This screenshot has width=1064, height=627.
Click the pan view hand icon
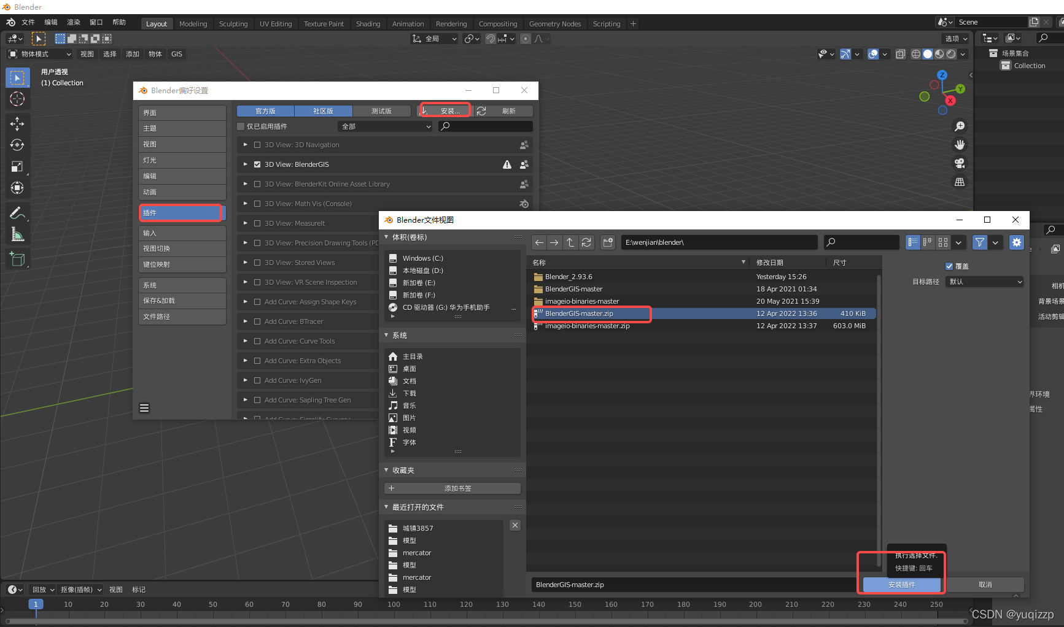pyautogui.click(x=960, y=145)
